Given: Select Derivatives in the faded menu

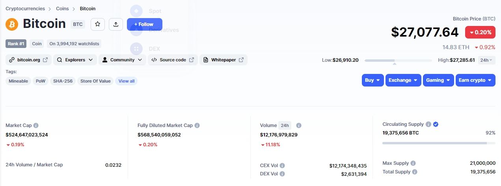Looking at the screenshot, I should pyautogui.click(x=164, y=30).
